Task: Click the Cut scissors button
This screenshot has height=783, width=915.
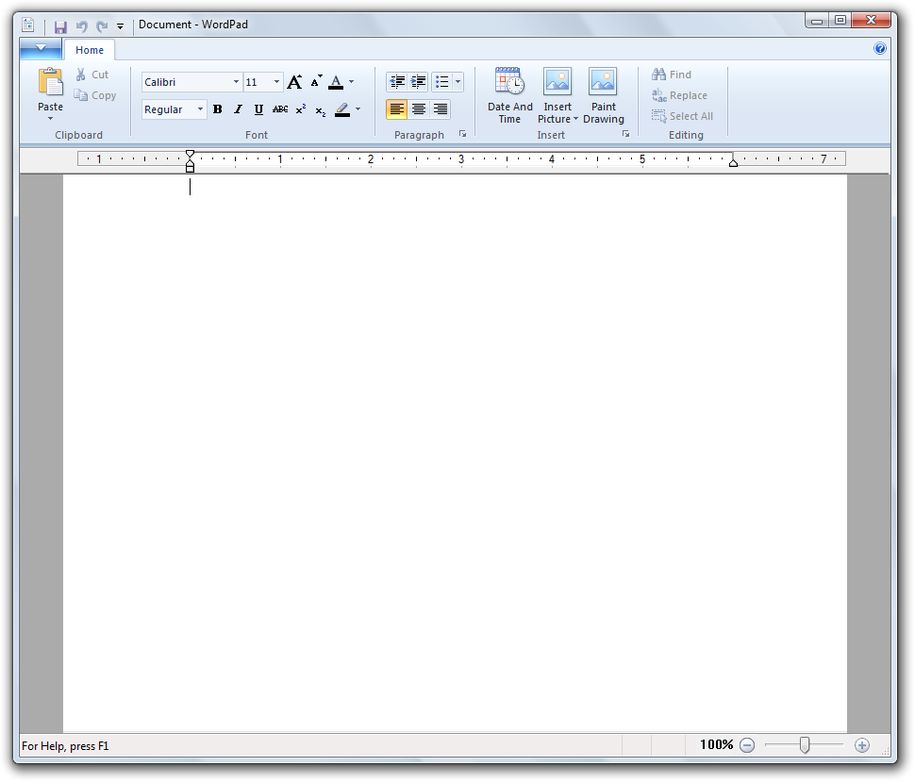Action: (91, 75)
